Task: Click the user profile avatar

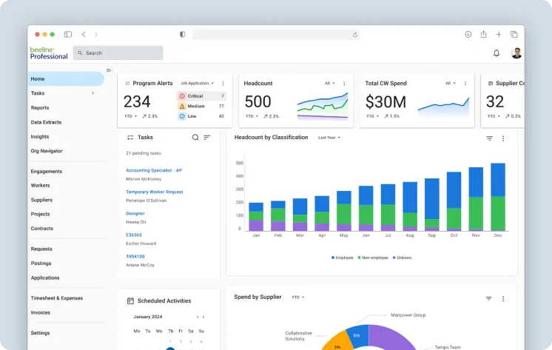Action: click(516, 53)
